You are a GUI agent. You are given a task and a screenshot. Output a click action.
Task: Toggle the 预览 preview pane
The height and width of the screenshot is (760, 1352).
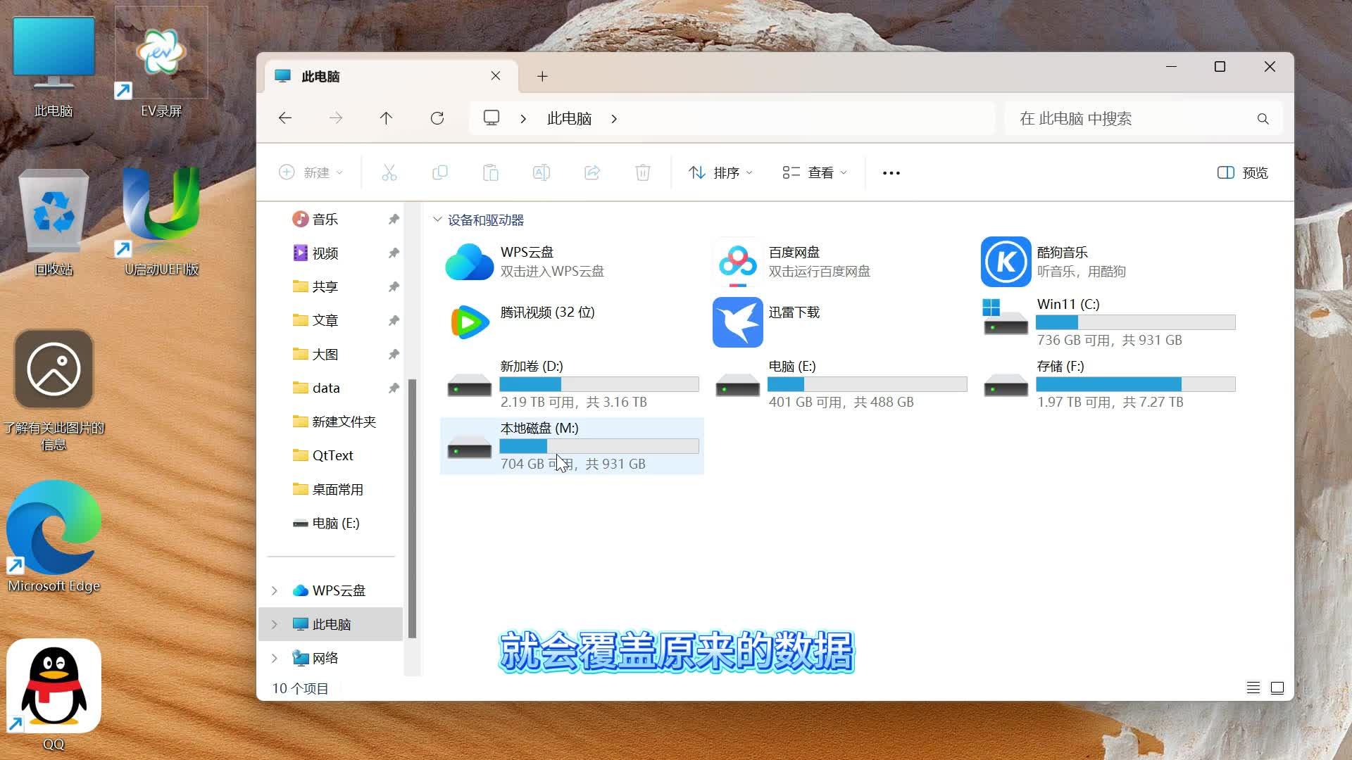click(x=1243, y=173)
